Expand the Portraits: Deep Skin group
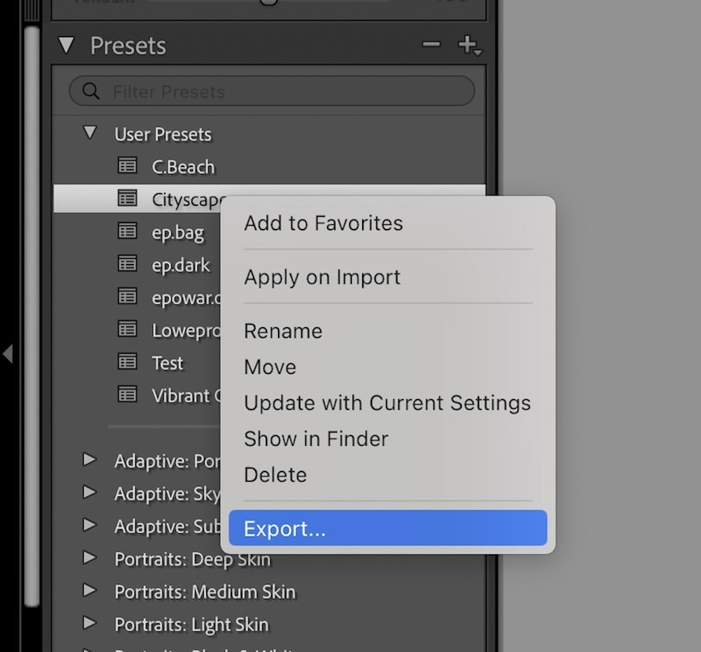This screenshot has width=701, height=652. (91, 559)
